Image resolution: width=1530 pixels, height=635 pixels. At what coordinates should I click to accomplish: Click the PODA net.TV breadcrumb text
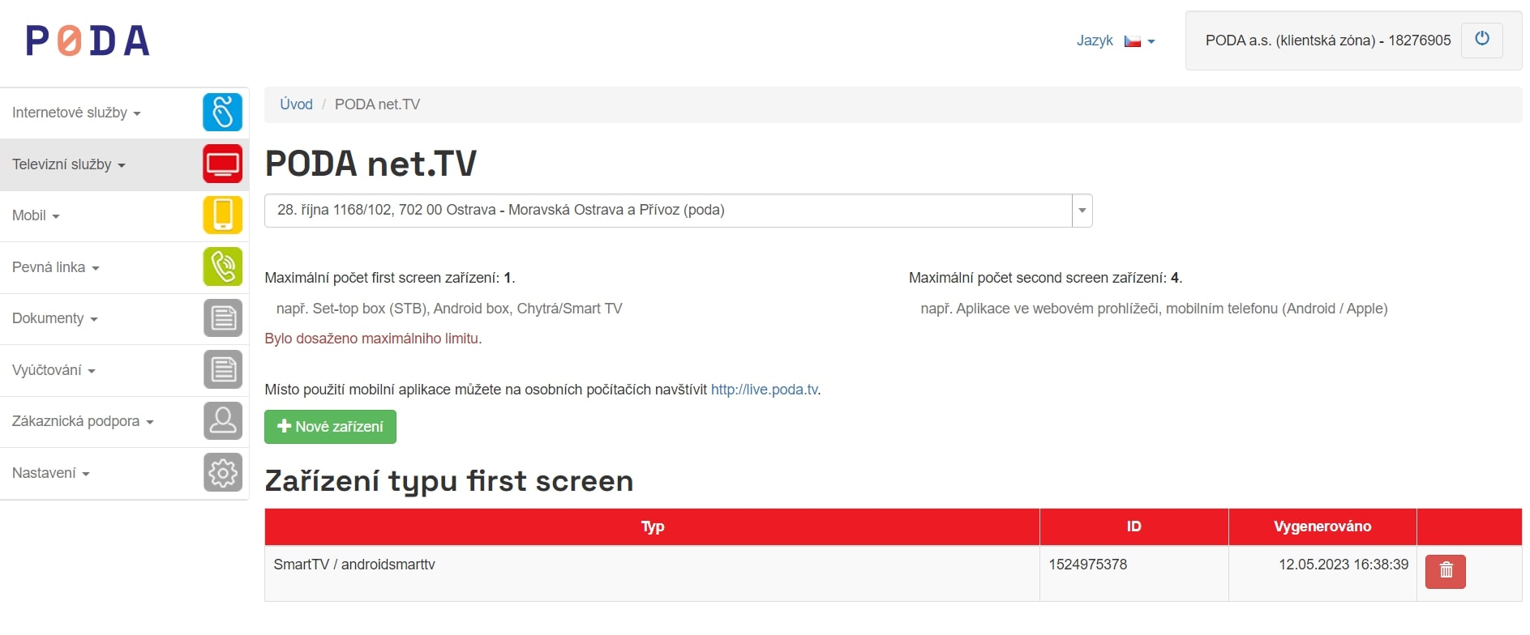point(377,104)
